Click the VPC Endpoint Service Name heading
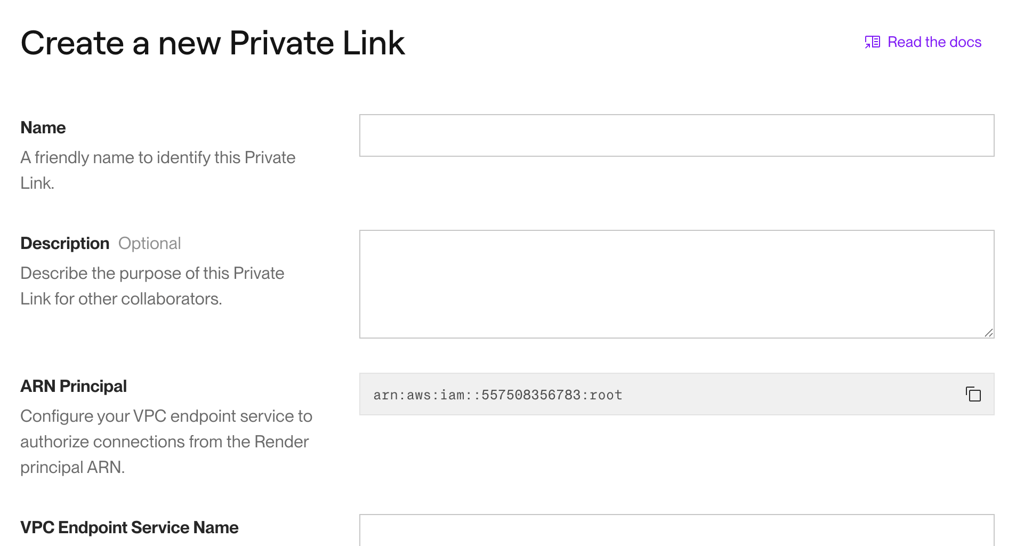This screenshot has height=546, width=1016. [129, 527]
